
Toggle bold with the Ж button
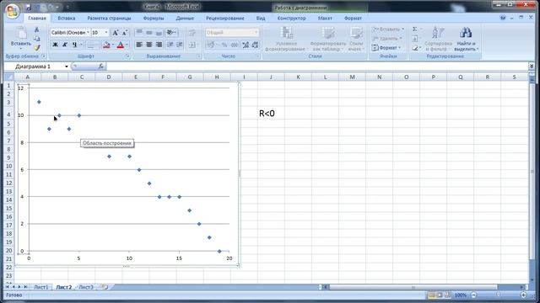[55, 45]
